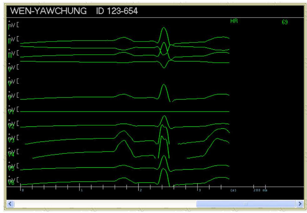Viewport: 307px width, 213px height.
Task: Click the patient name WEN-YAWCHUNG
Action: click(49, 11)
